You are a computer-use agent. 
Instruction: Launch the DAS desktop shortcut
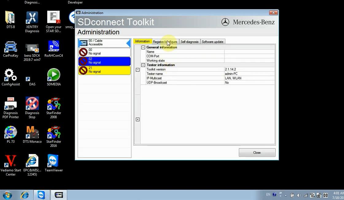pos(32,81)
